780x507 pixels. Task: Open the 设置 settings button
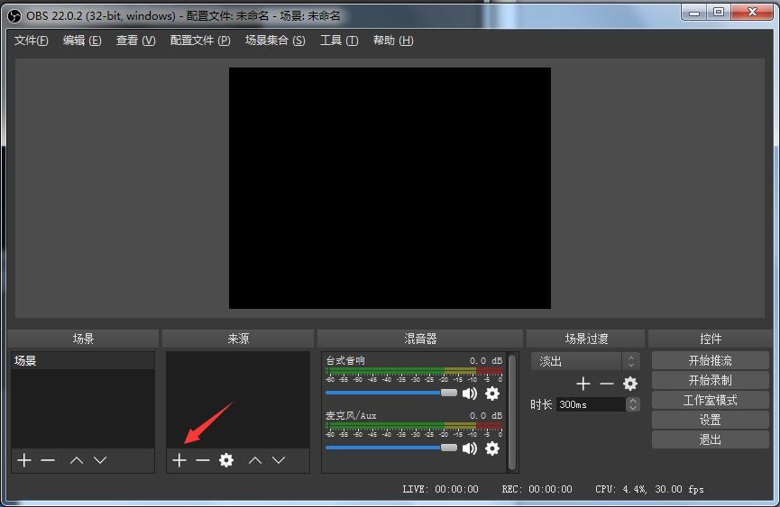[x=710, y=420]
